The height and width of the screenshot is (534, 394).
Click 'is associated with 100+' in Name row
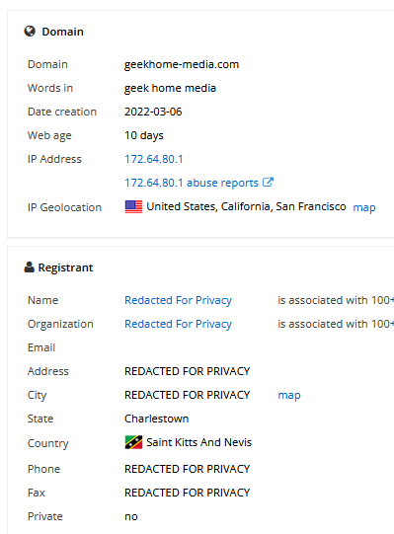tap(336, 300)
